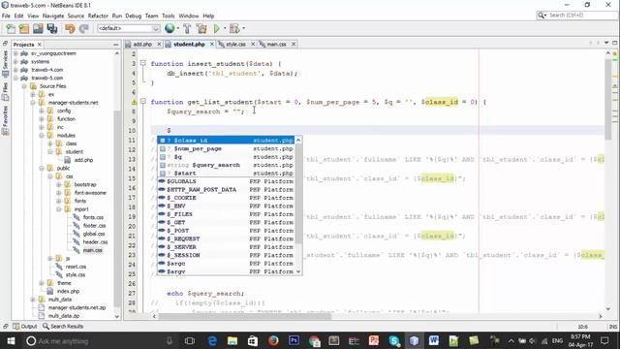Open the Navigate menu
Screen dimensions: 620x349
(x=53, y=16)
